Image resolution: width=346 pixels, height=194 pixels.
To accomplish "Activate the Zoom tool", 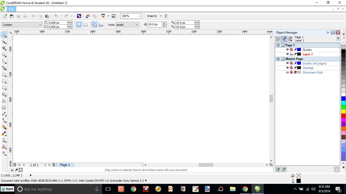I will tap(4, 55).
